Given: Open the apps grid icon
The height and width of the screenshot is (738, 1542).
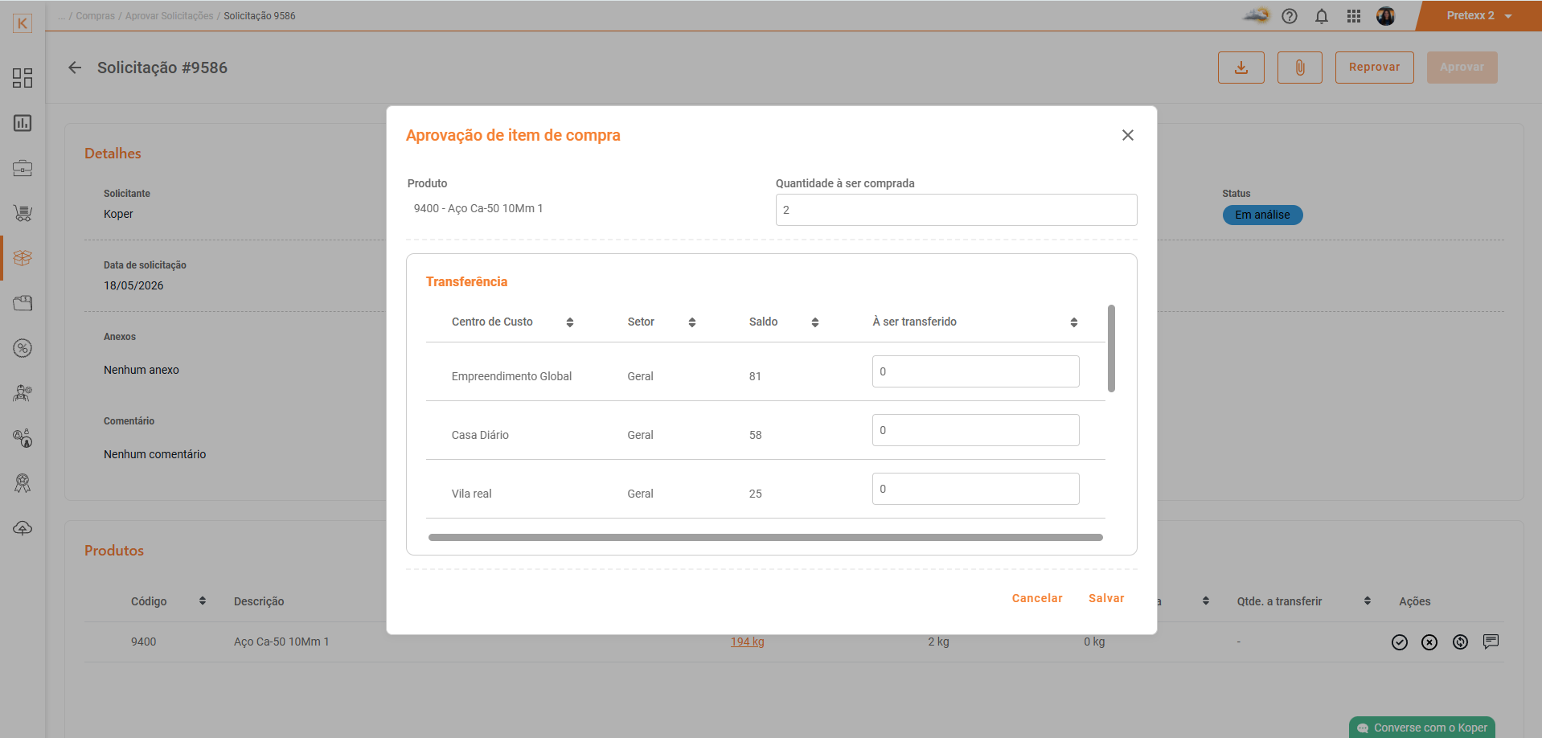Looking at the screenshot, I should [x=1354, y=16].
